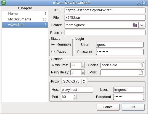Select the Runnable status radio button
This screenshot has width=148, height=114.
[53, 44]
